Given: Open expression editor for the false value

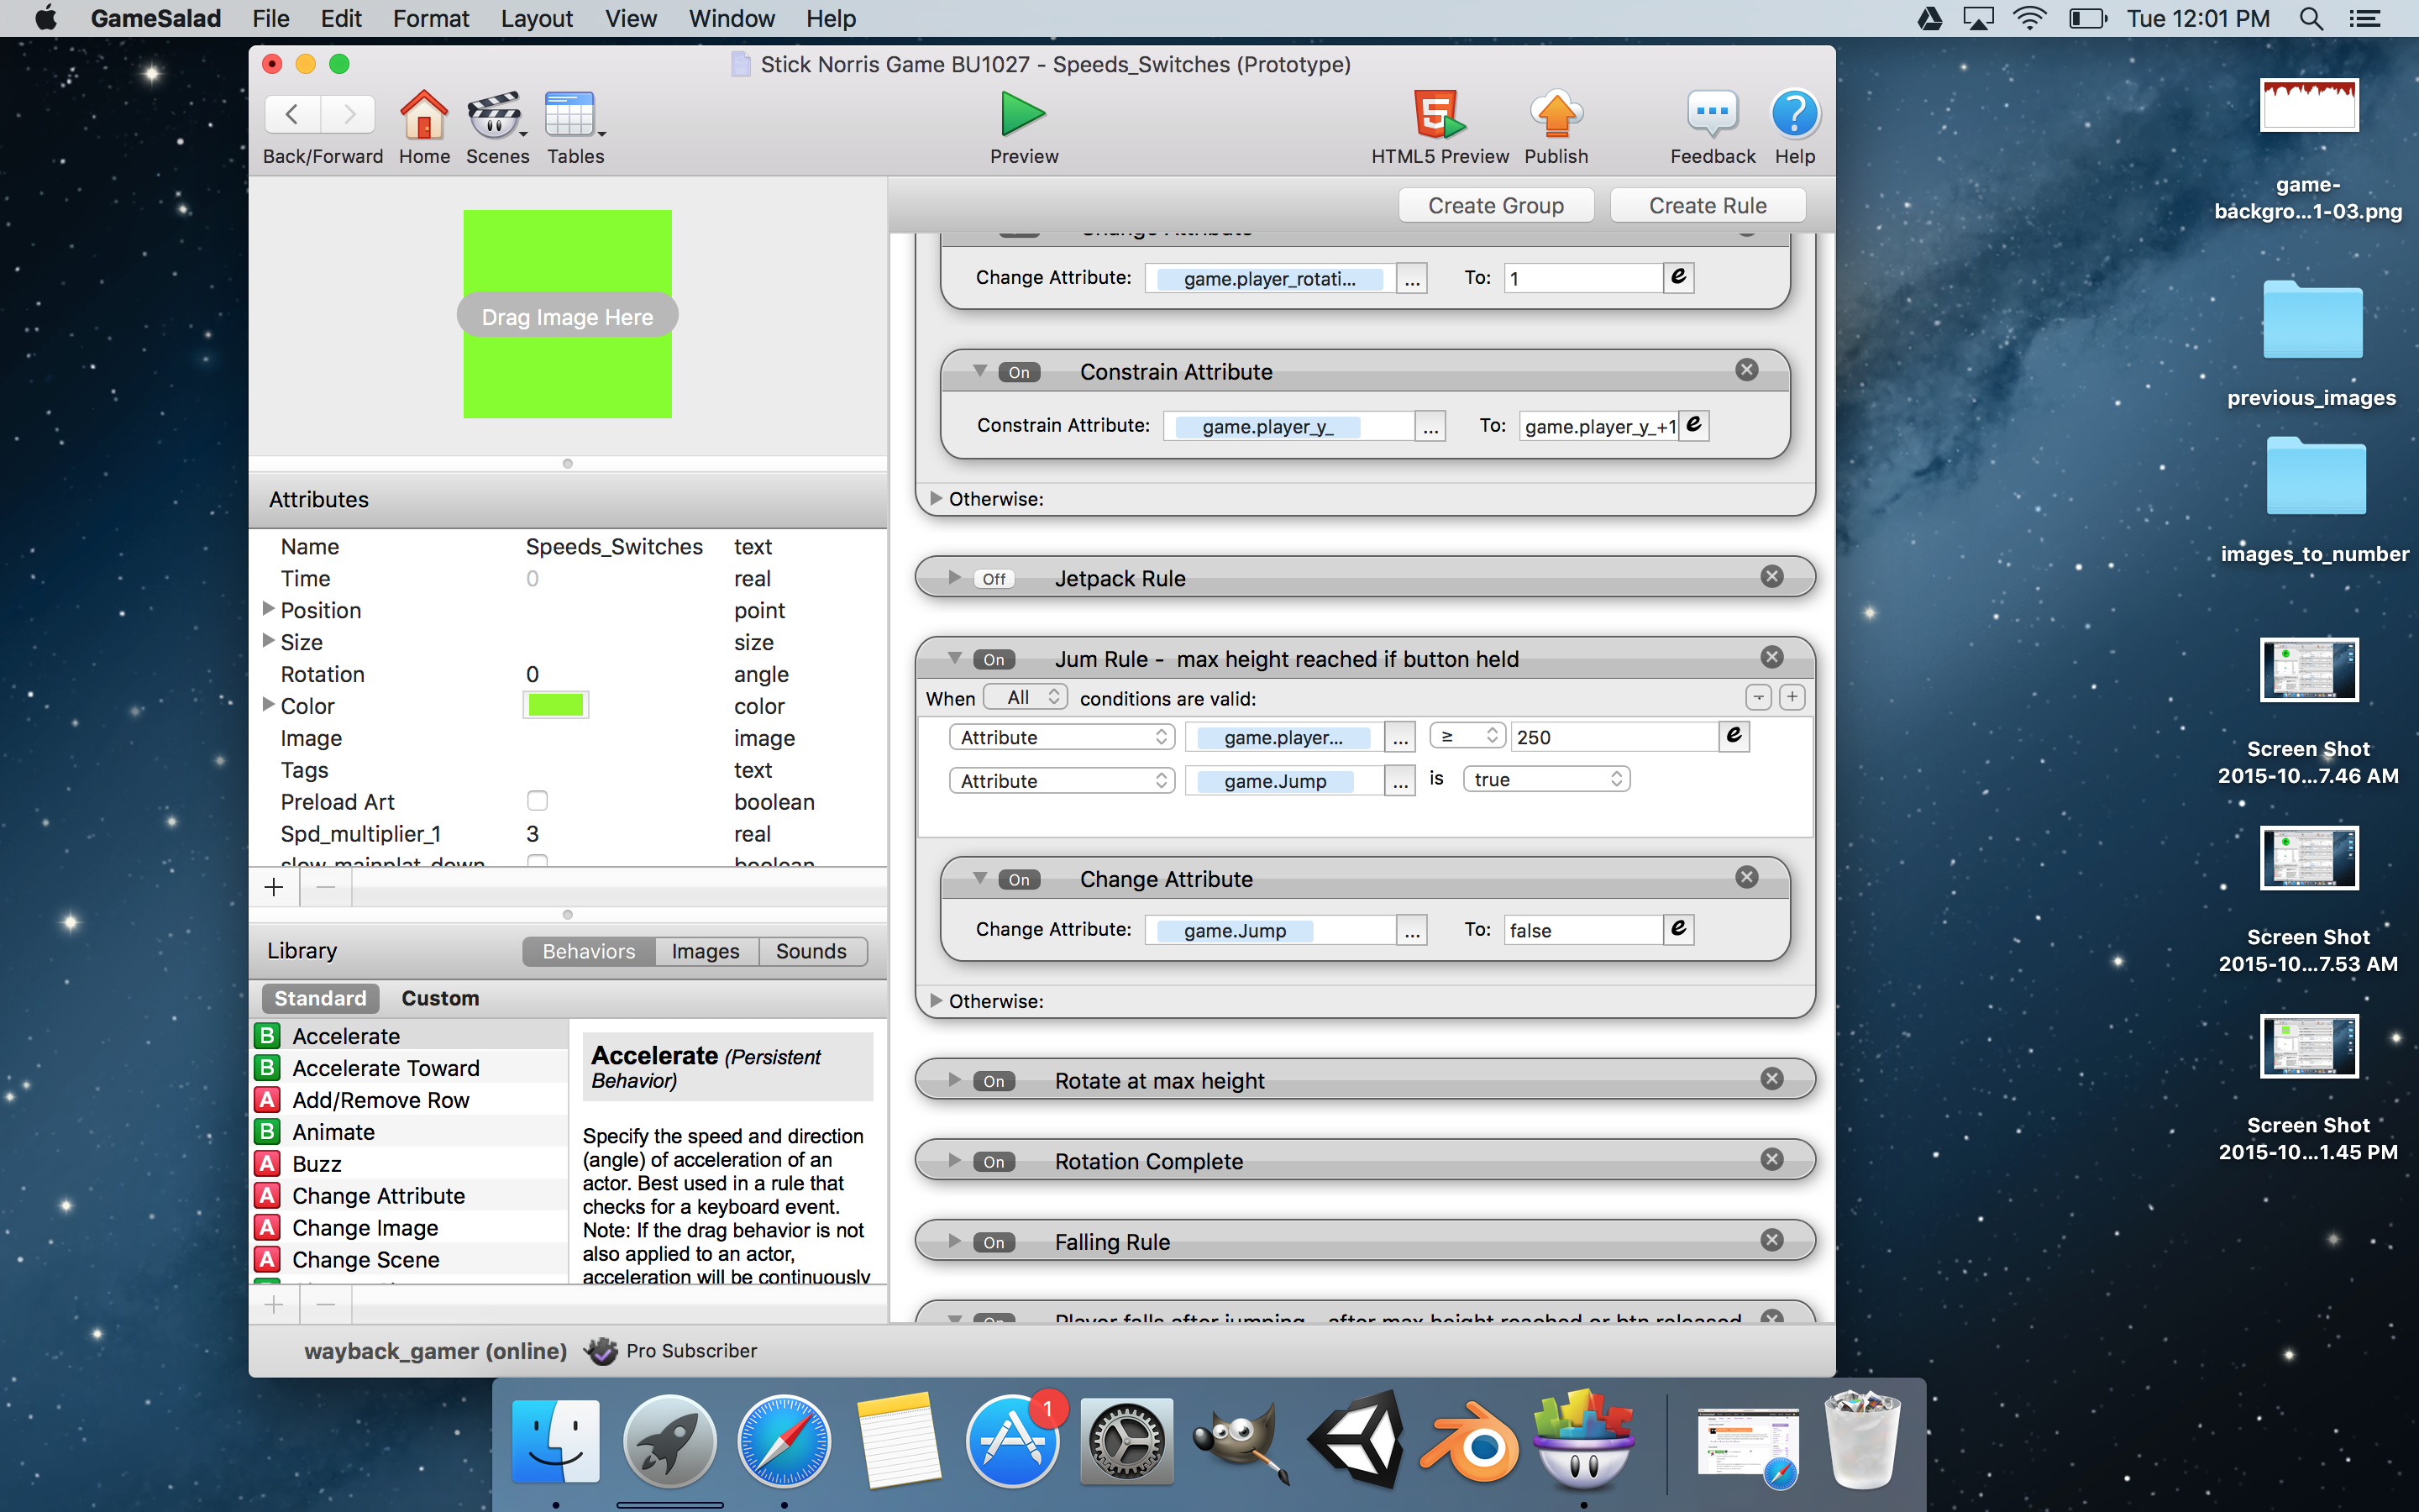Looking at the screenshot, I should 1678,929.
